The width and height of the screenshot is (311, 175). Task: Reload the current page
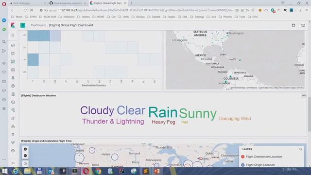click(x=25, y=10)
